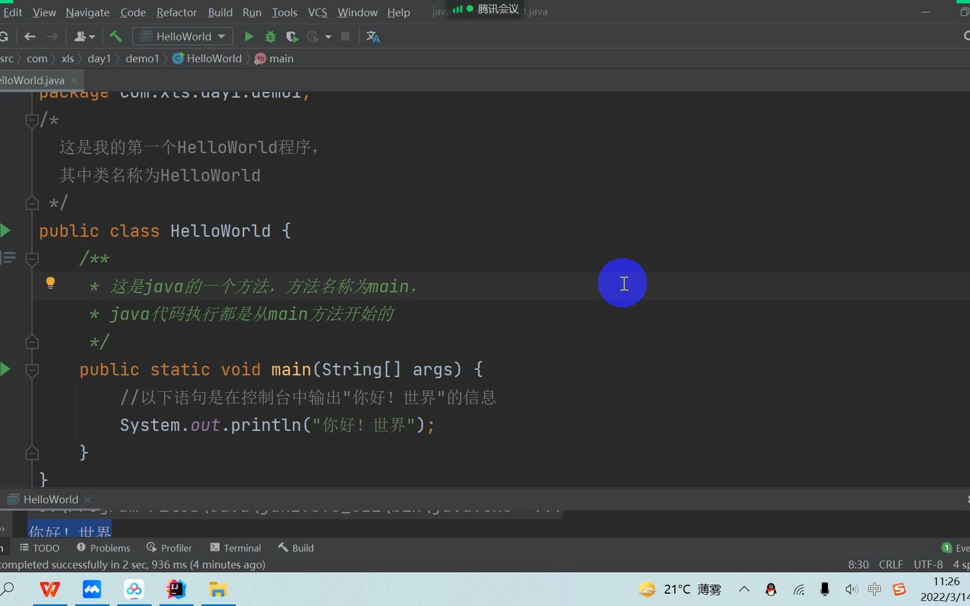Open IntelliJ IDEA from the taskbar

pyautogui.click(x=176, y=589)
